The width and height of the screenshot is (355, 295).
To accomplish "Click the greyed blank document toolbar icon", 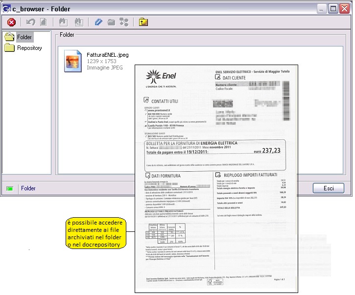I will pos(43,22).
